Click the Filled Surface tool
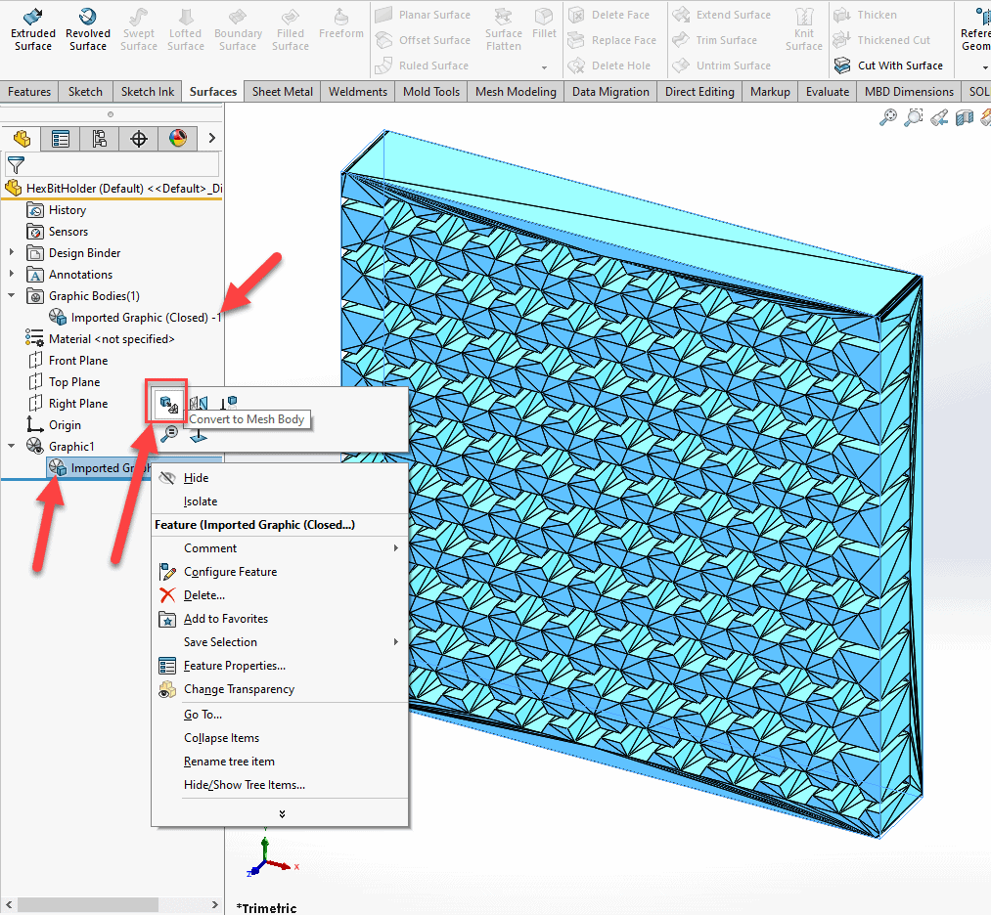This screenshot has height=915, width=991. pyautogui.click(x=291, y=29)
